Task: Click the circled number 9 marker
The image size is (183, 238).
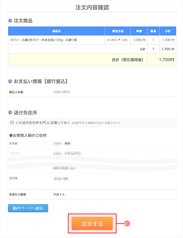Action: 127,224
